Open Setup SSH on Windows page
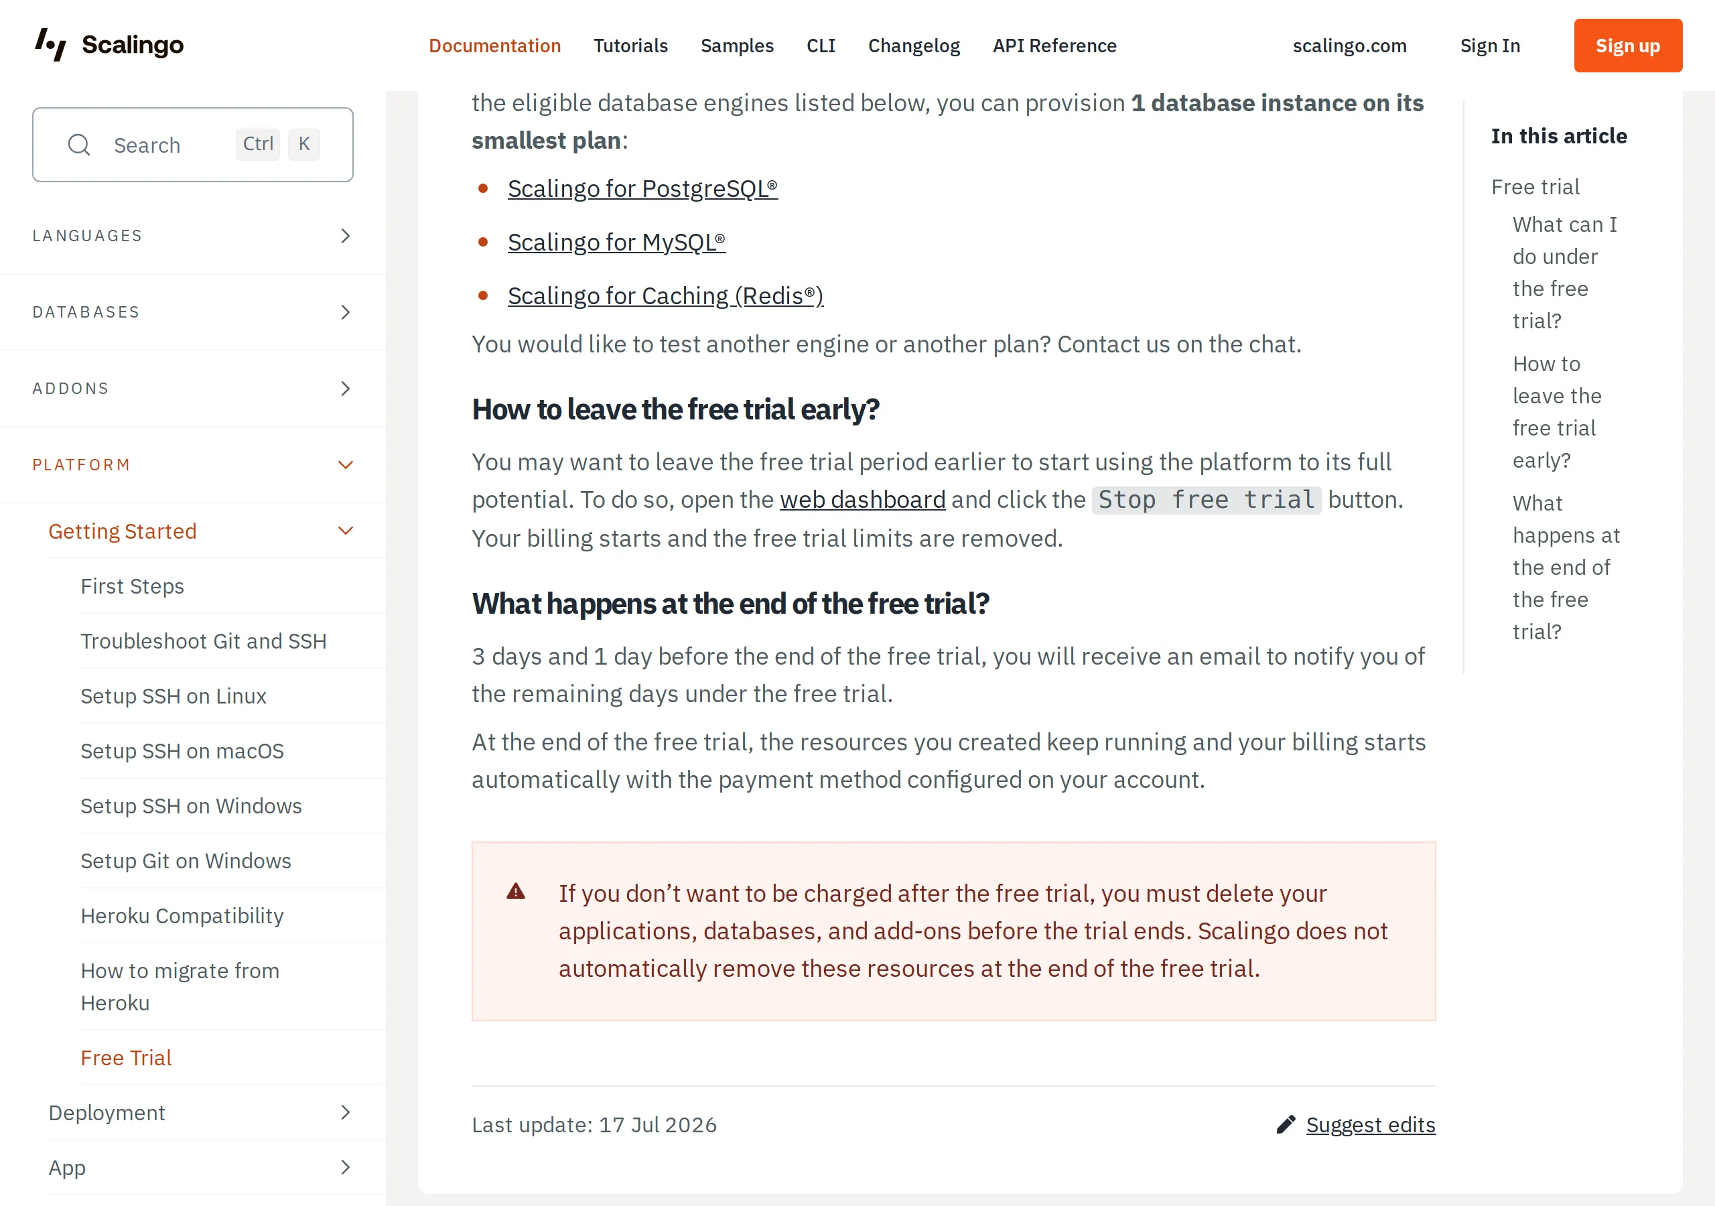This screenshot has width=1715, height=1206. [191, 805]
